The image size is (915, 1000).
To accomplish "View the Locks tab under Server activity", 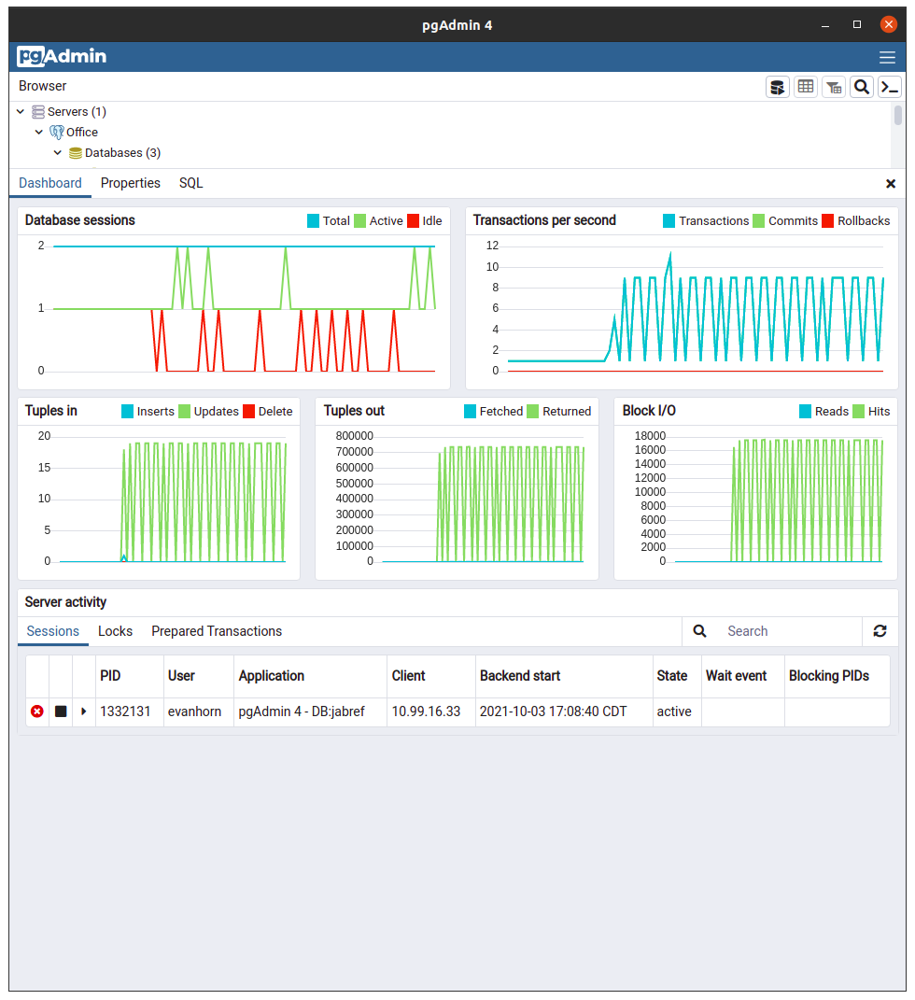I will tap(115, 631).
